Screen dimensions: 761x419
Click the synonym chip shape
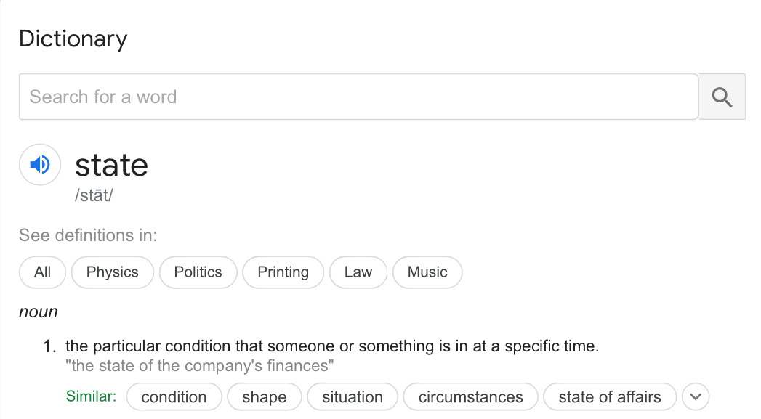tap(264, 397)
